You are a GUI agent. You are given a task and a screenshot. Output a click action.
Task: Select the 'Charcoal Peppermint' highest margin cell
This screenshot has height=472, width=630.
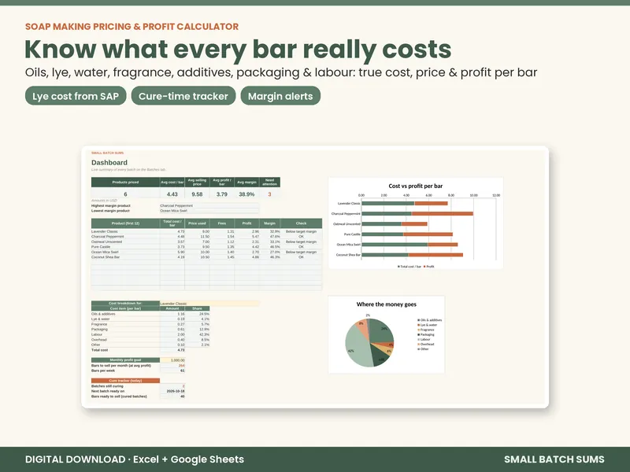tap(209, 205)
